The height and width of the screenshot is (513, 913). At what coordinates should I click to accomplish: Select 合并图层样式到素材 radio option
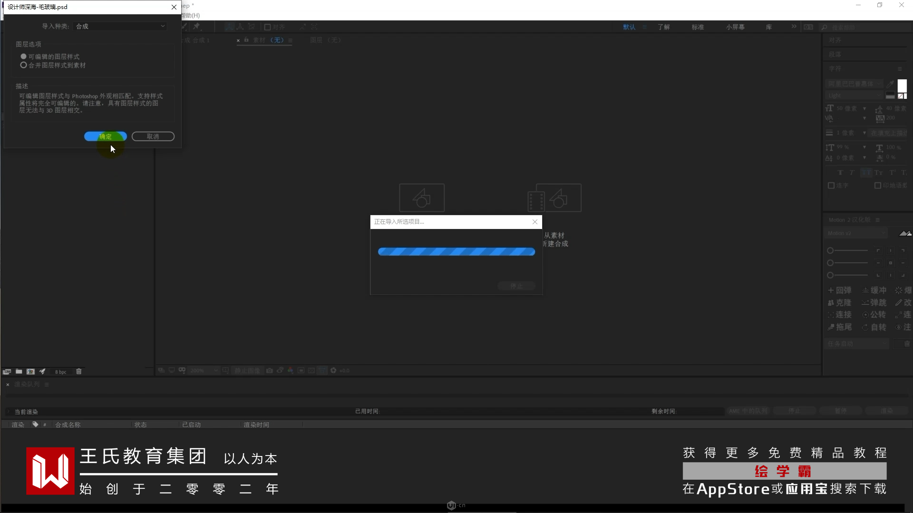point(23,65)
